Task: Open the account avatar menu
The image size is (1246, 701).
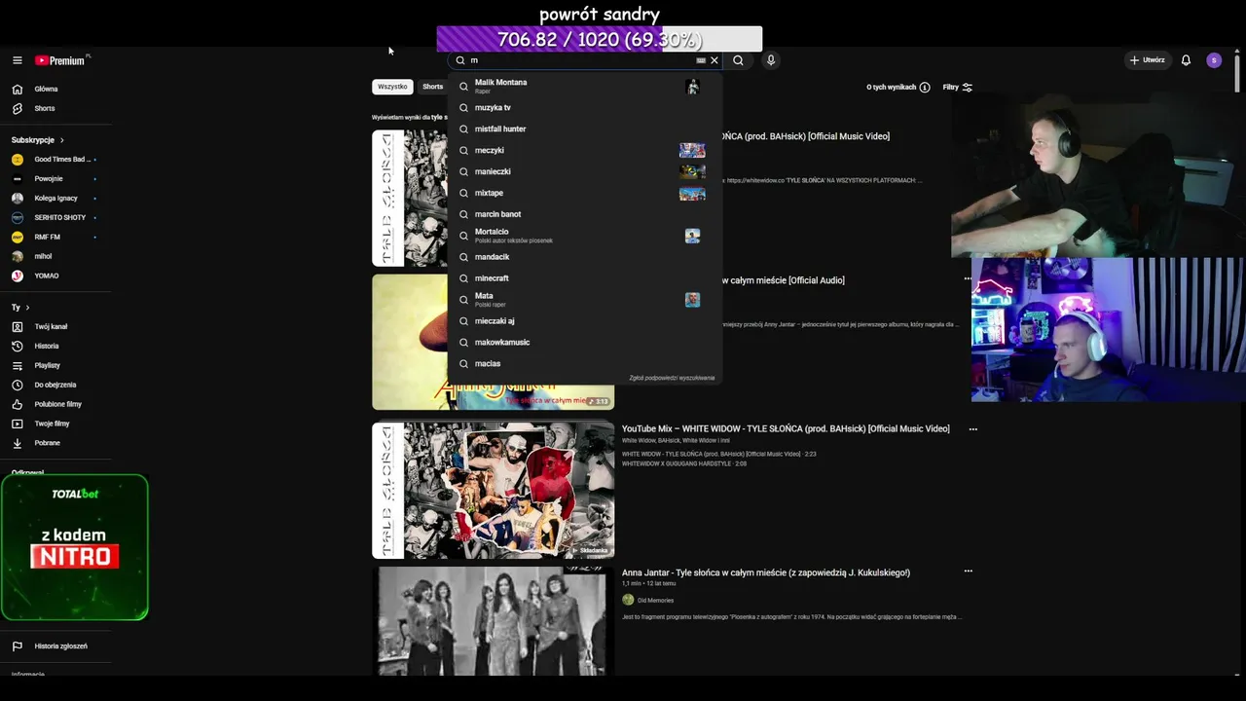Action: (1214, 60)
